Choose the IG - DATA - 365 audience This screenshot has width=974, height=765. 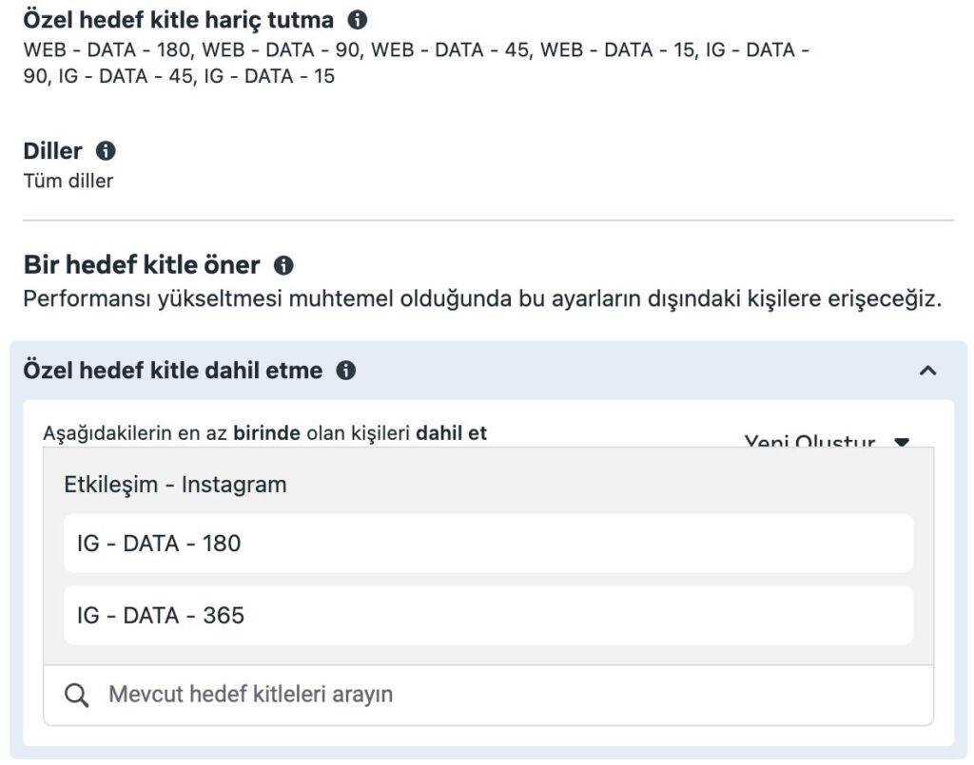tap(488, 616)
